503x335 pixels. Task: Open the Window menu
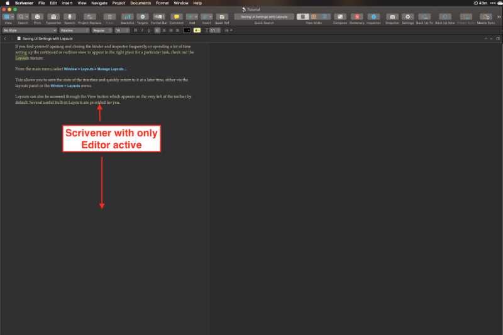click(181, 3)
